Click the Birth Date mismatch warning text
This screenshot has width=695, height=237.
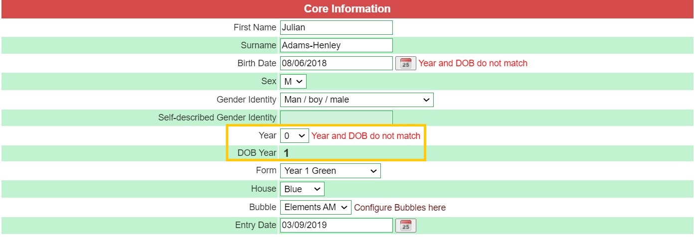coord(473,63)
